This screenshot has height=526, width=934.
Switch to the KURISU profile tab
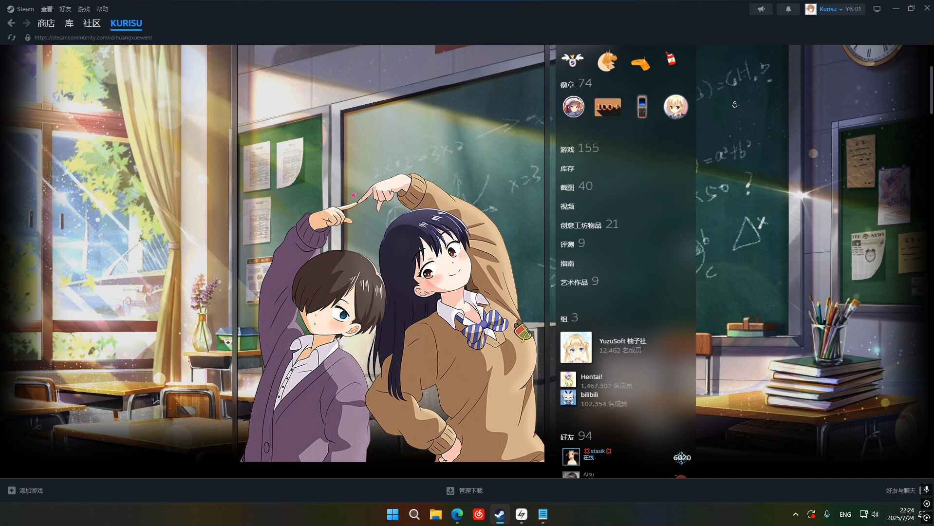coord(126,23)
